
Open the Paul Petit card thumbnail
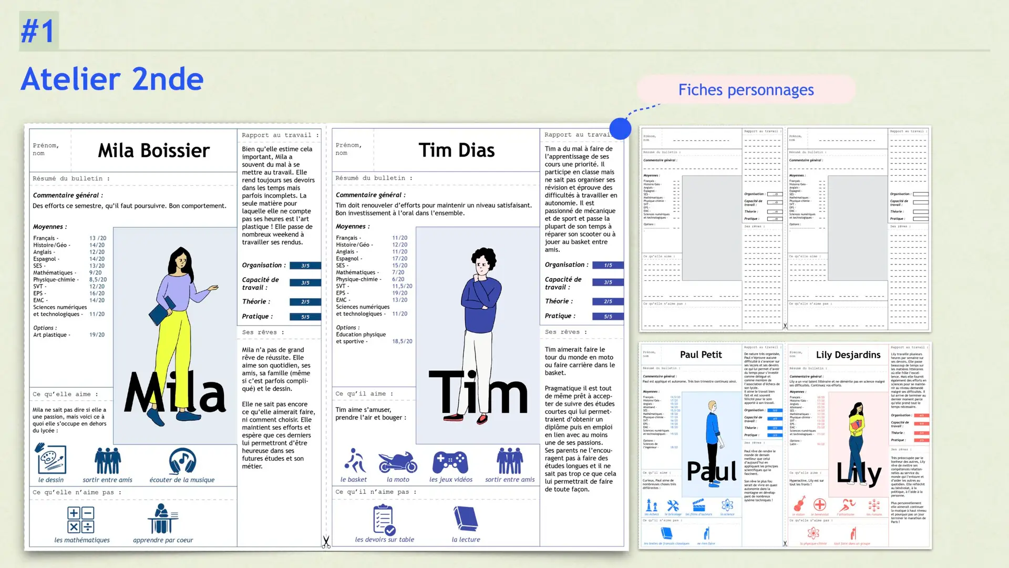pyautogui.click(x=712, y=446)
